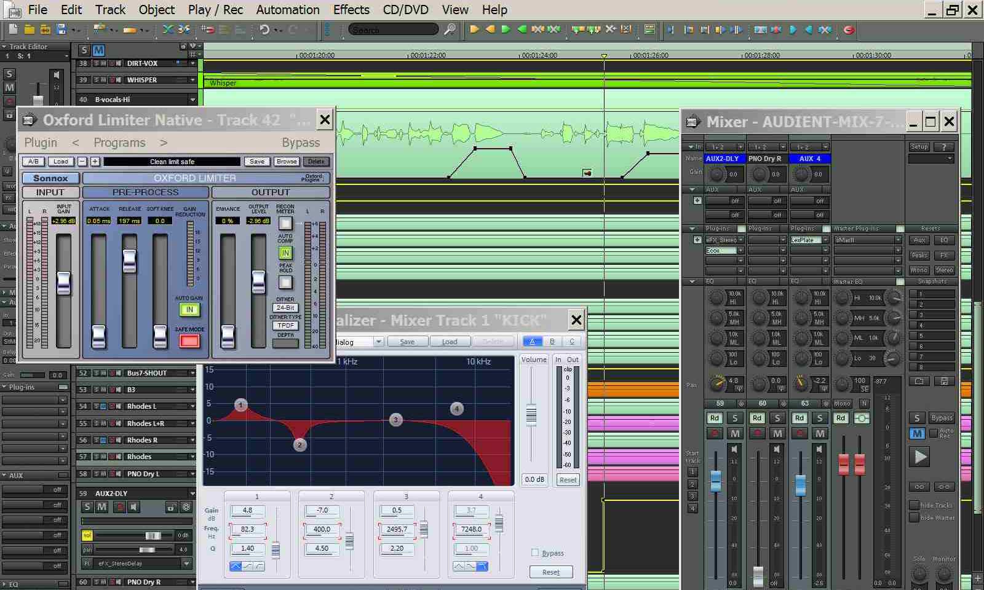Click the orange left-arrow marker icon

tap(490, 29)
